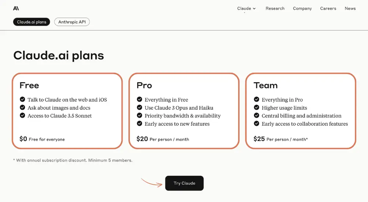
Task: Click the orange arrow pointing to Try Claude
Action: click(152, 183)
